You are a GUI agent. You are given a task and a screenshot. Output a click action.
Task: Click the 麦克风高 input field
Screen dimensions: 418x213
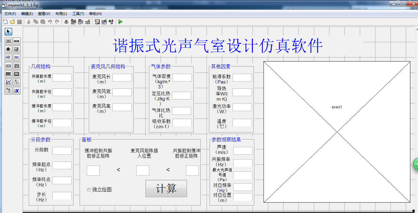coord(122,107)
